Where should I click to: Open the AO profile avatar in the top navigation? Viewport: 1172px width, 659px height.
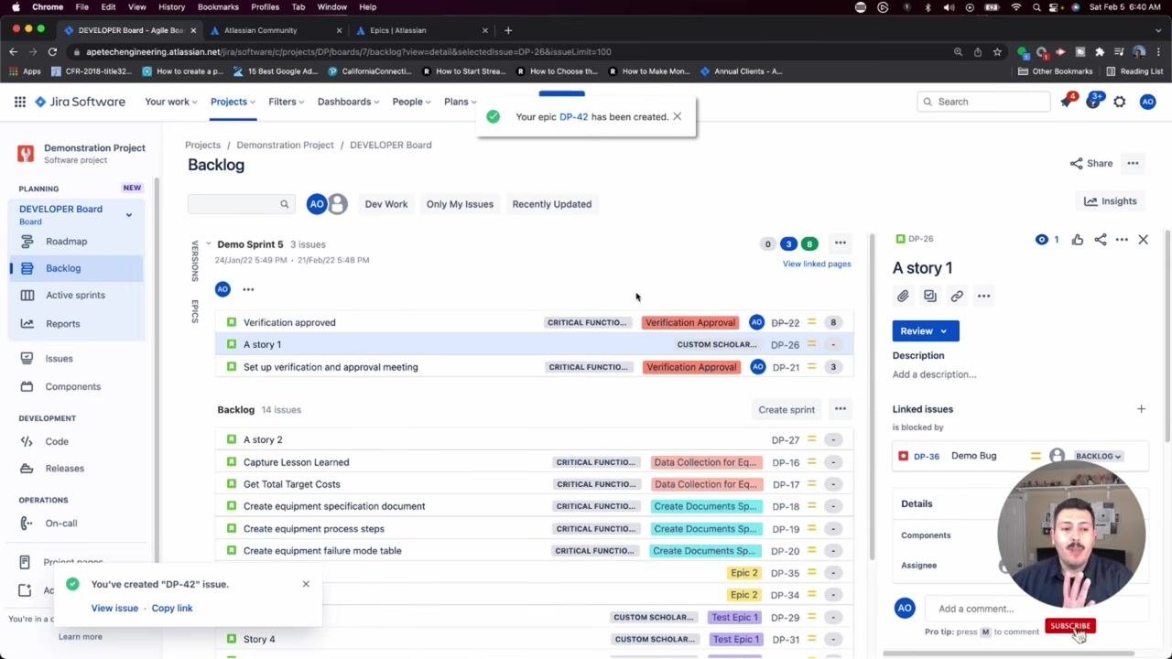pos(1147,102)
